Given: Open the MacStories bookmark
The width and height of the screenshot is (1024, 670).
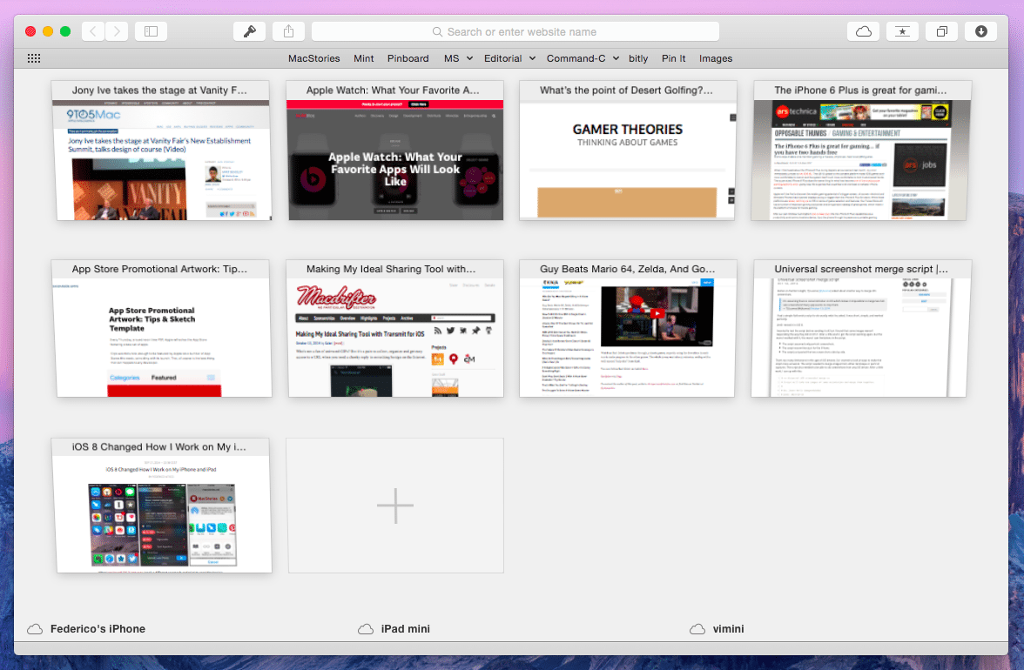Looking at the screenshot, I should [314, 58].
